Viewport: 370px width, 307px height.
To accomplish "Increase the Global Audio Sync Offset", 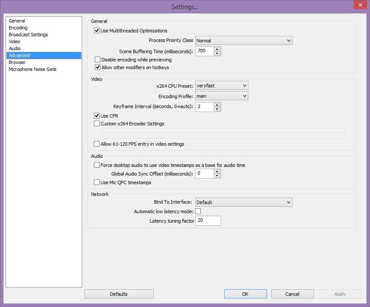I will pyautogui.click(x=217, y=171).
